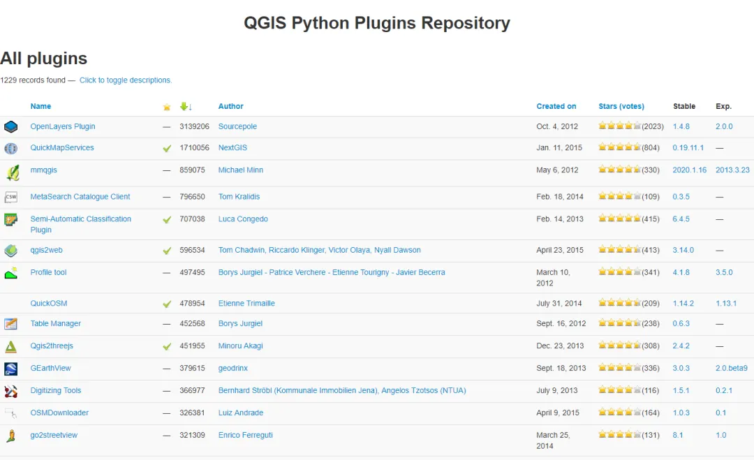Sort by featured star column header
Viewport: 754px width, 460px height.
click(166, 107)
